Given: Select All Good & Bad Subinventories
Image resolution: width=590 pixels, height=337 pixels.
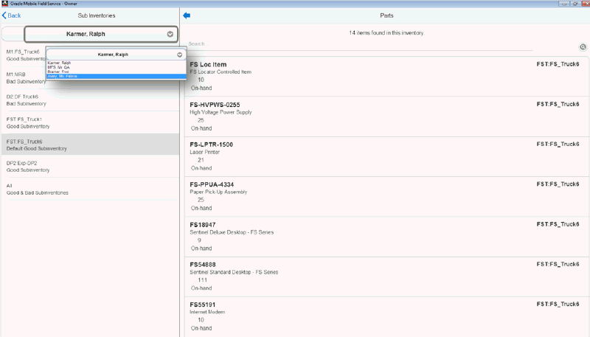Looking at the screenshot, I should pyautogui.click(x=90, y=189).
